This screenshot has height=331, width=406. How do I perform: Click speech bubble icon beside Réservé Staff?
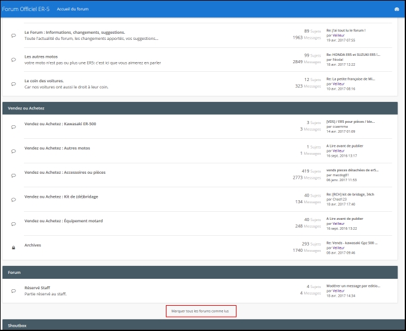[x=14, y=291]
